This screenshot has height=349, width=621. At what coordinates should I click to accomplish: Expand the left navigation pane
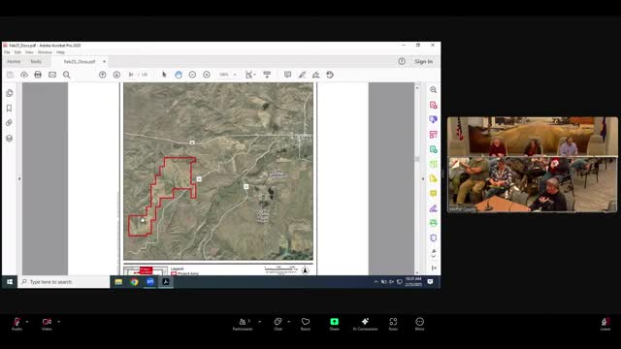pyautogui.click(x=19, y=178)
